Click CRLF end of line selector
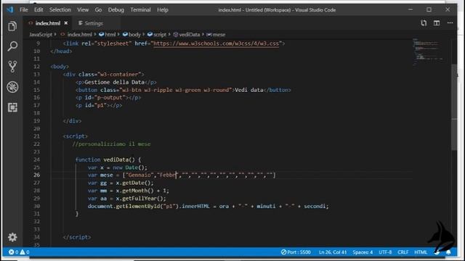The width and height of the screenshot is (465, 261). point(403,252)
